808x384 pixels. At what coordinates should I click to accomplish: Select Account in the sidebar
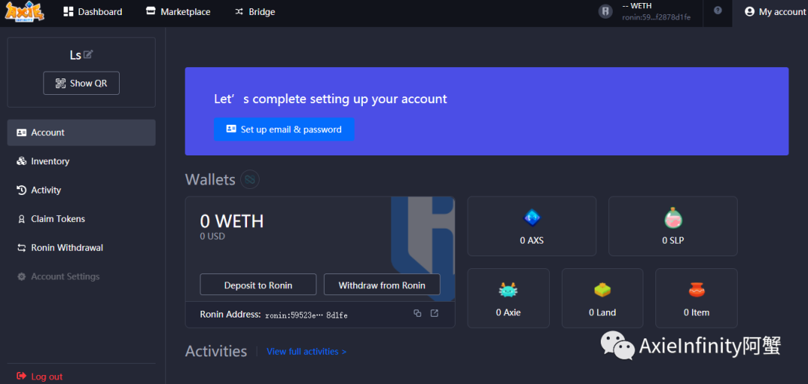(82, 132)
